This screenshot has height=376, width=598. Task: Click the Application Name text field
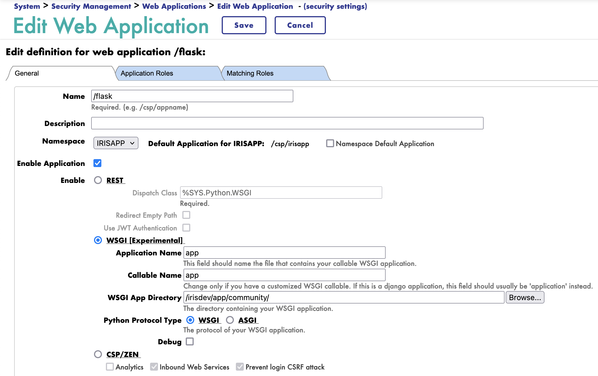point(284,253)
